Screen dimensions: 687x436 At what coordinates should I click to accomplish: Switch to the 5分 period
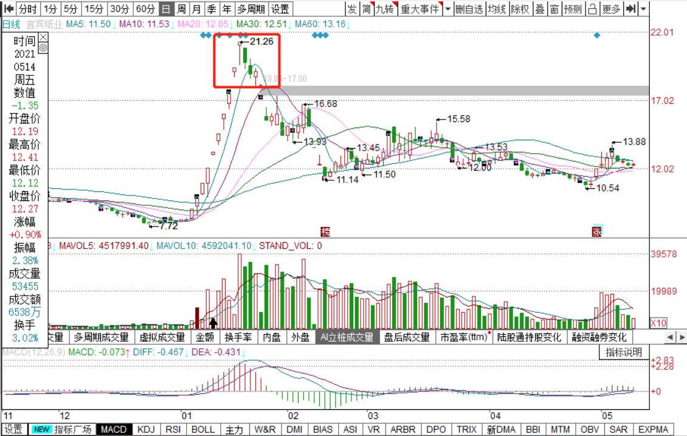coord(71,9)
